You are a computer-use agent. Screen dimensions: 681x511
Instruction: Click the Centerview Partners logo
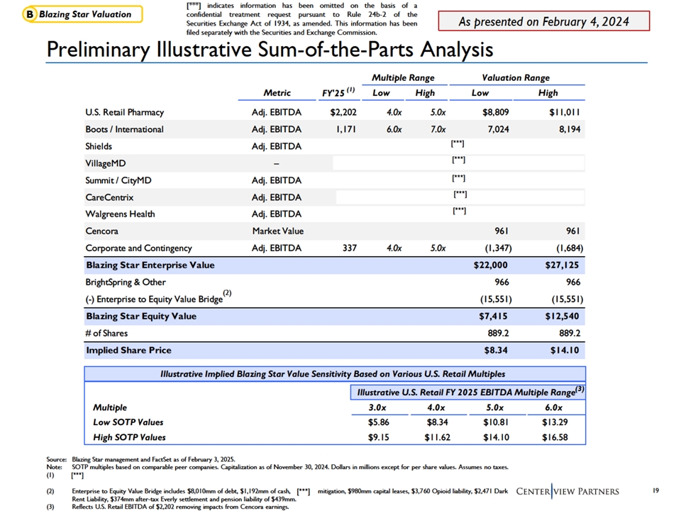point(567,491)
